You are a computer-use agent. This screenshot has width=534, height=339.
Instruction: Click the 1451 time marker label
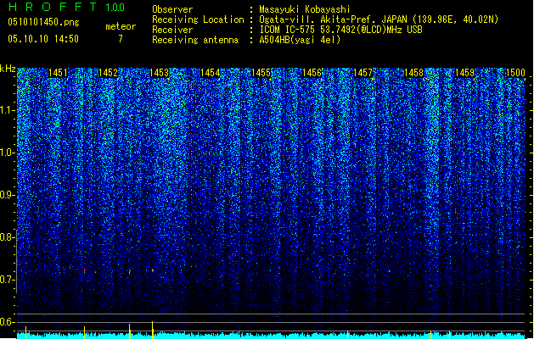58,73
